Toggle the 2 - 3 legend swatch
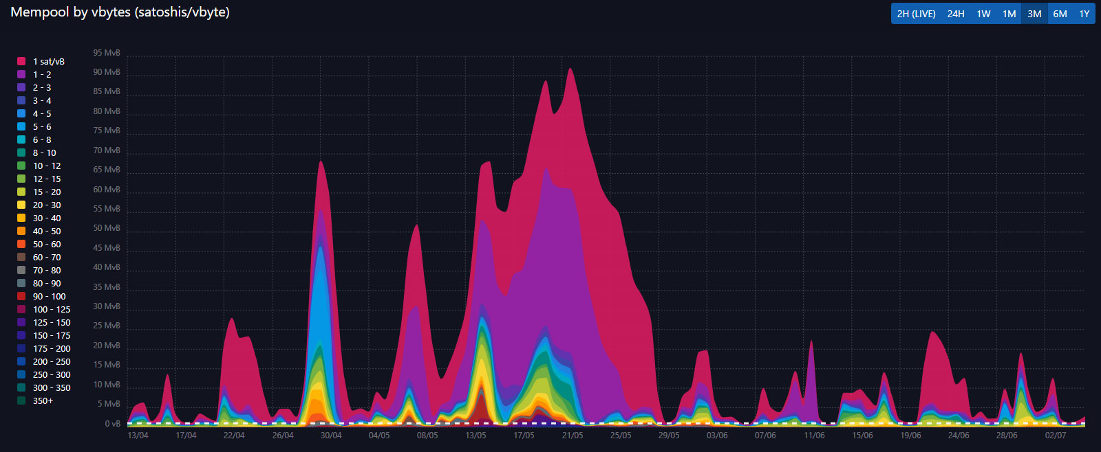This screenshot has width=1101, height=452. coord(21,87)
